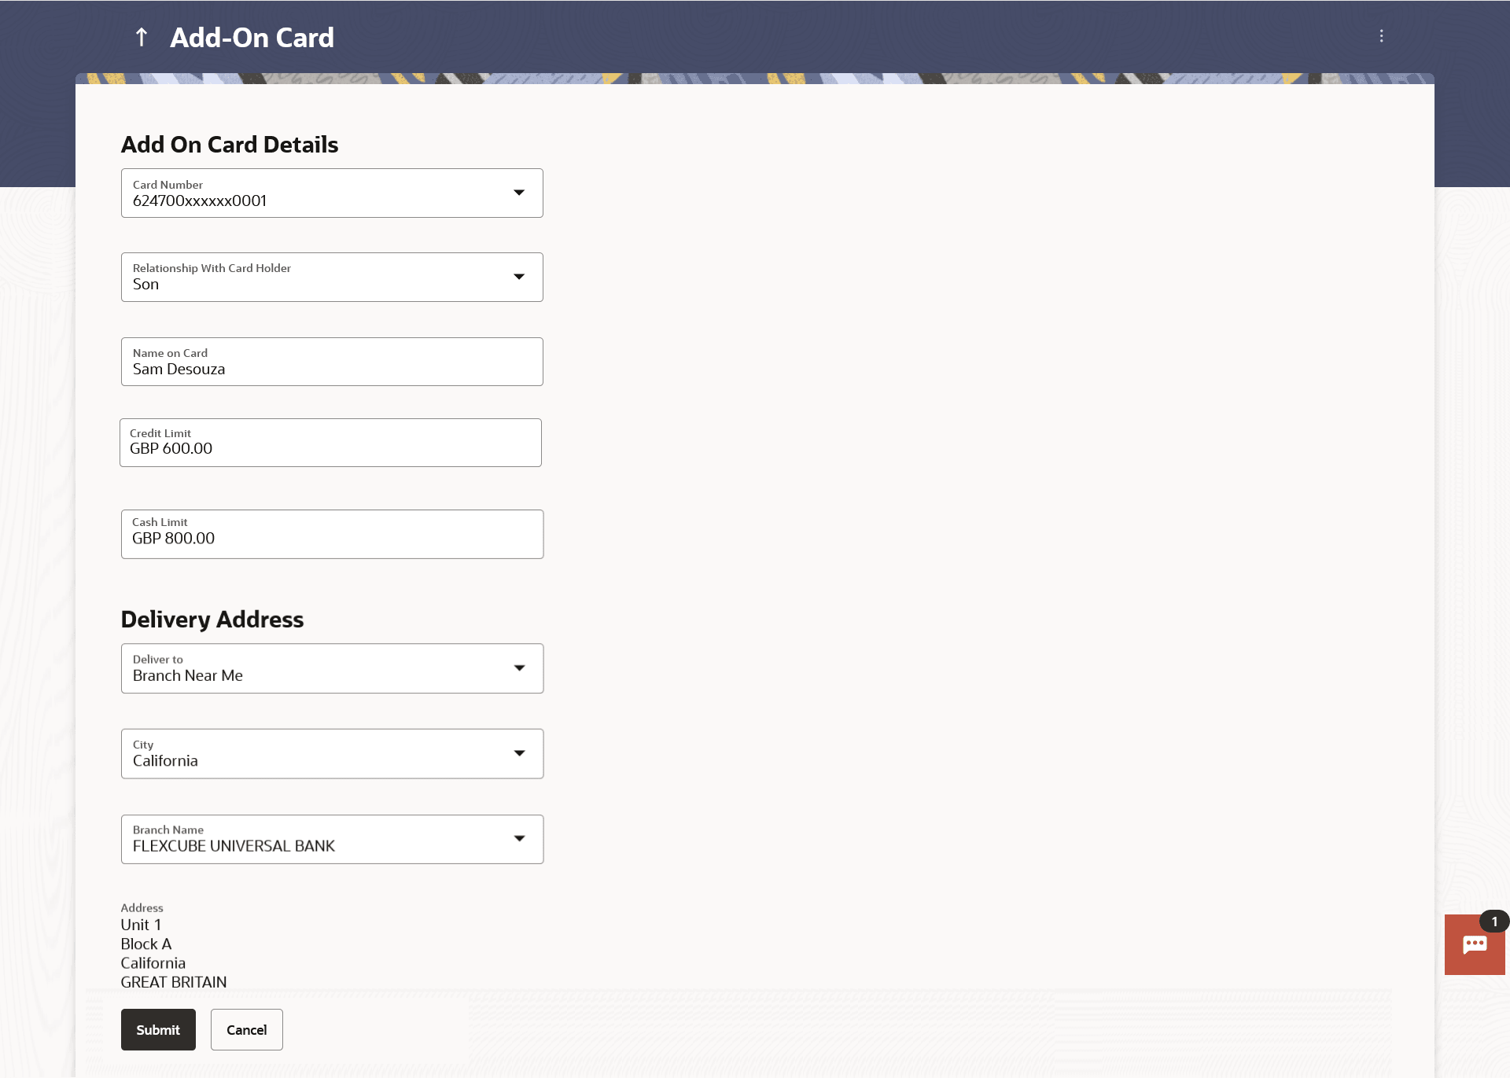Expand the Branch Name dropdown

[519, 839]
